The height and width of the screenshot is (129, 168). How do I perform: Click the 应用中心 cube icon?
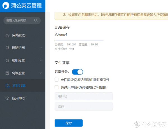click(7, 98)
